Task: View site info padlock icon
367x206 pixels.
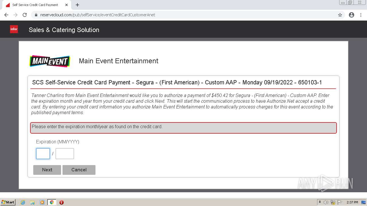Action: (x=36, y=15)
